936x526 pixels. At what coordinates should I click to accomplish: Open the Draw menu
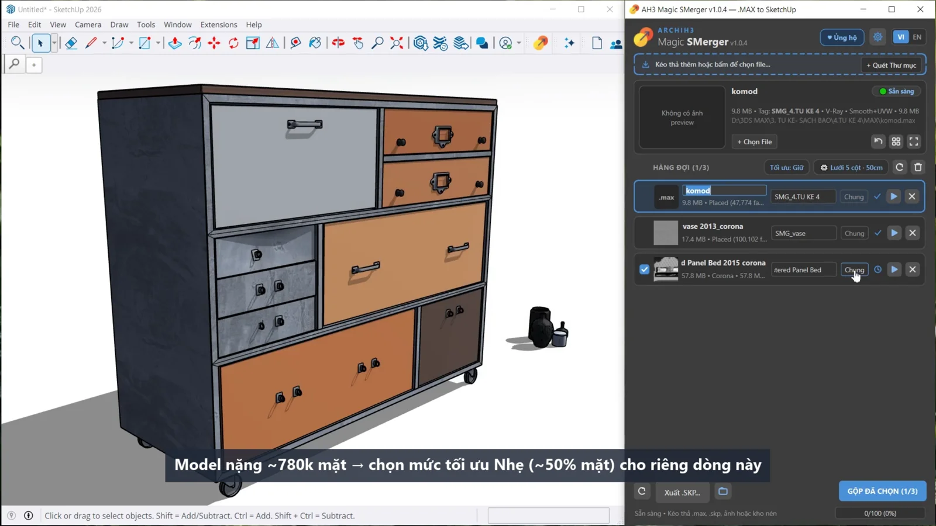tap(119, 25)
